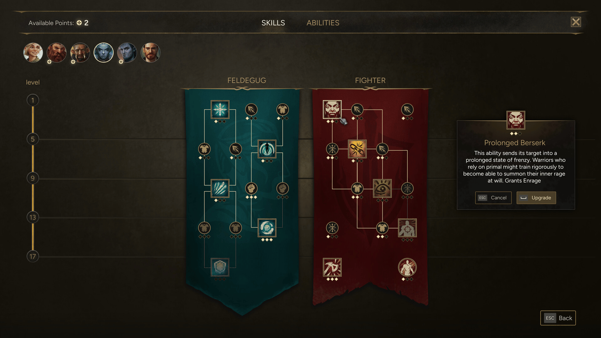Select the large eye skill in Fighter tree
The image size is (601, 338).
pos(382,188)
